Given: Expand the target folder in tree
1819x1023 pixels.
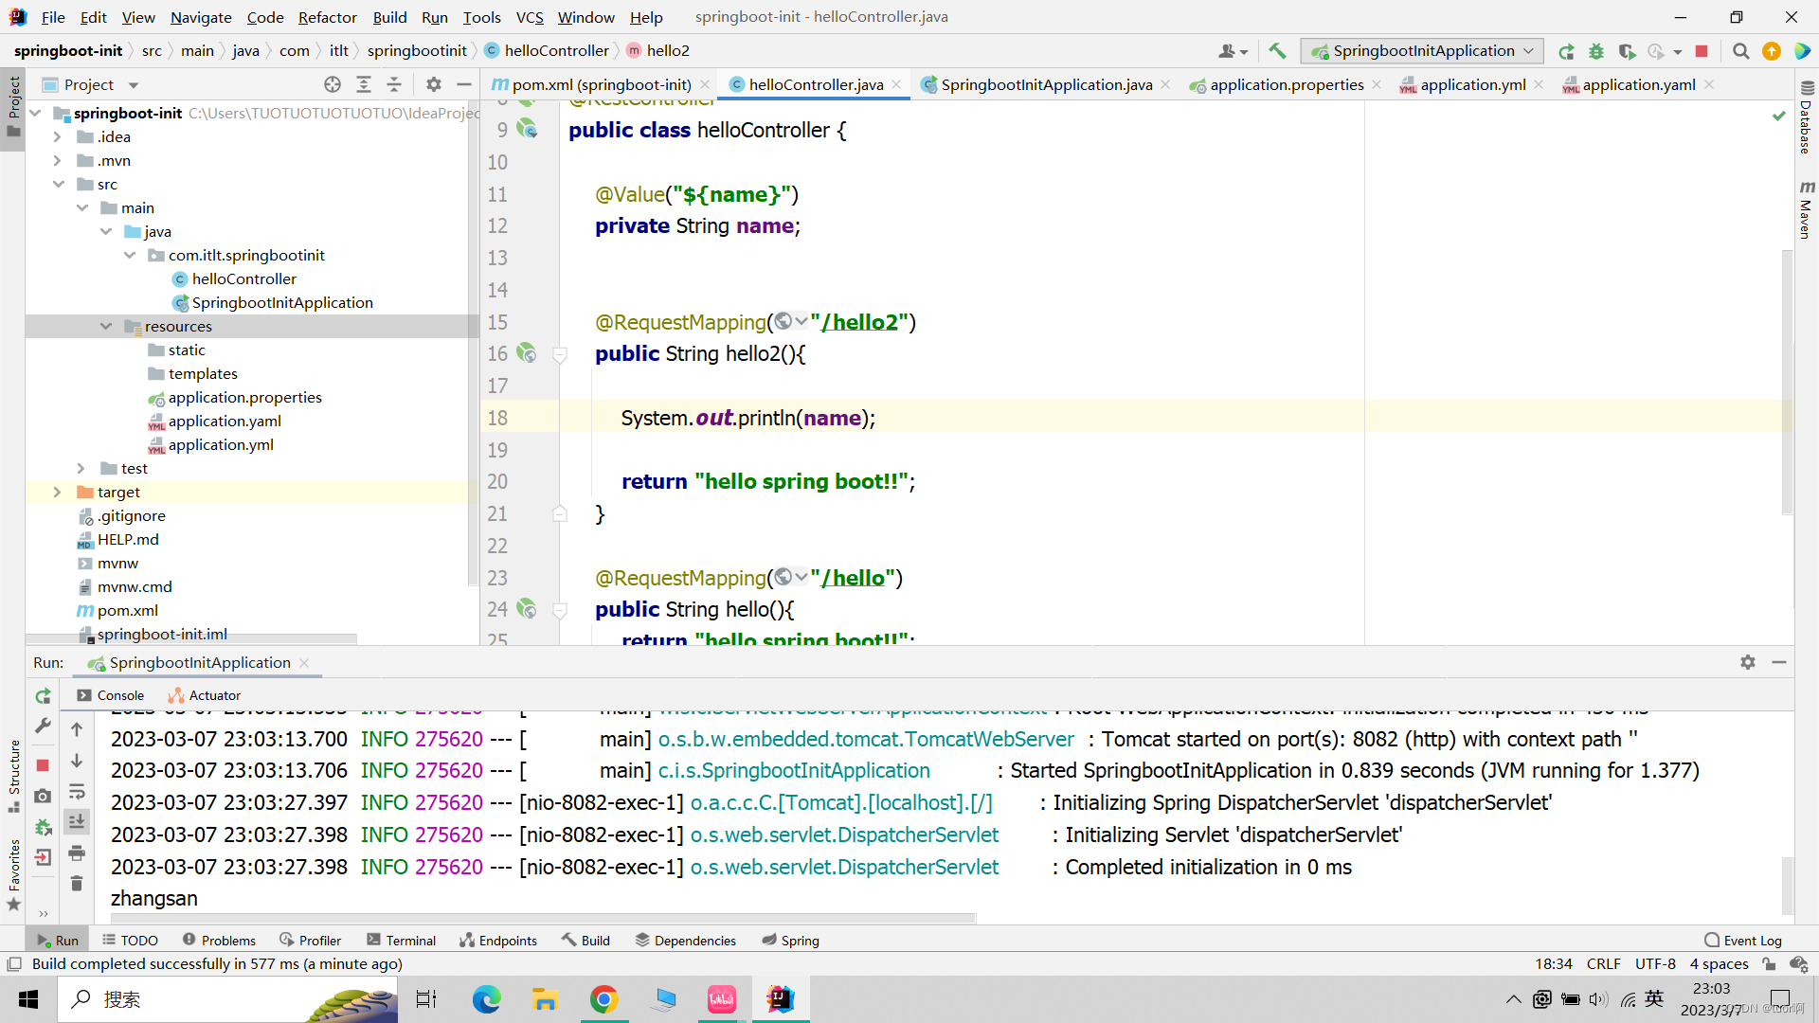Looking at the screenshot, I should pyautogui.click(x=57, y=493).
